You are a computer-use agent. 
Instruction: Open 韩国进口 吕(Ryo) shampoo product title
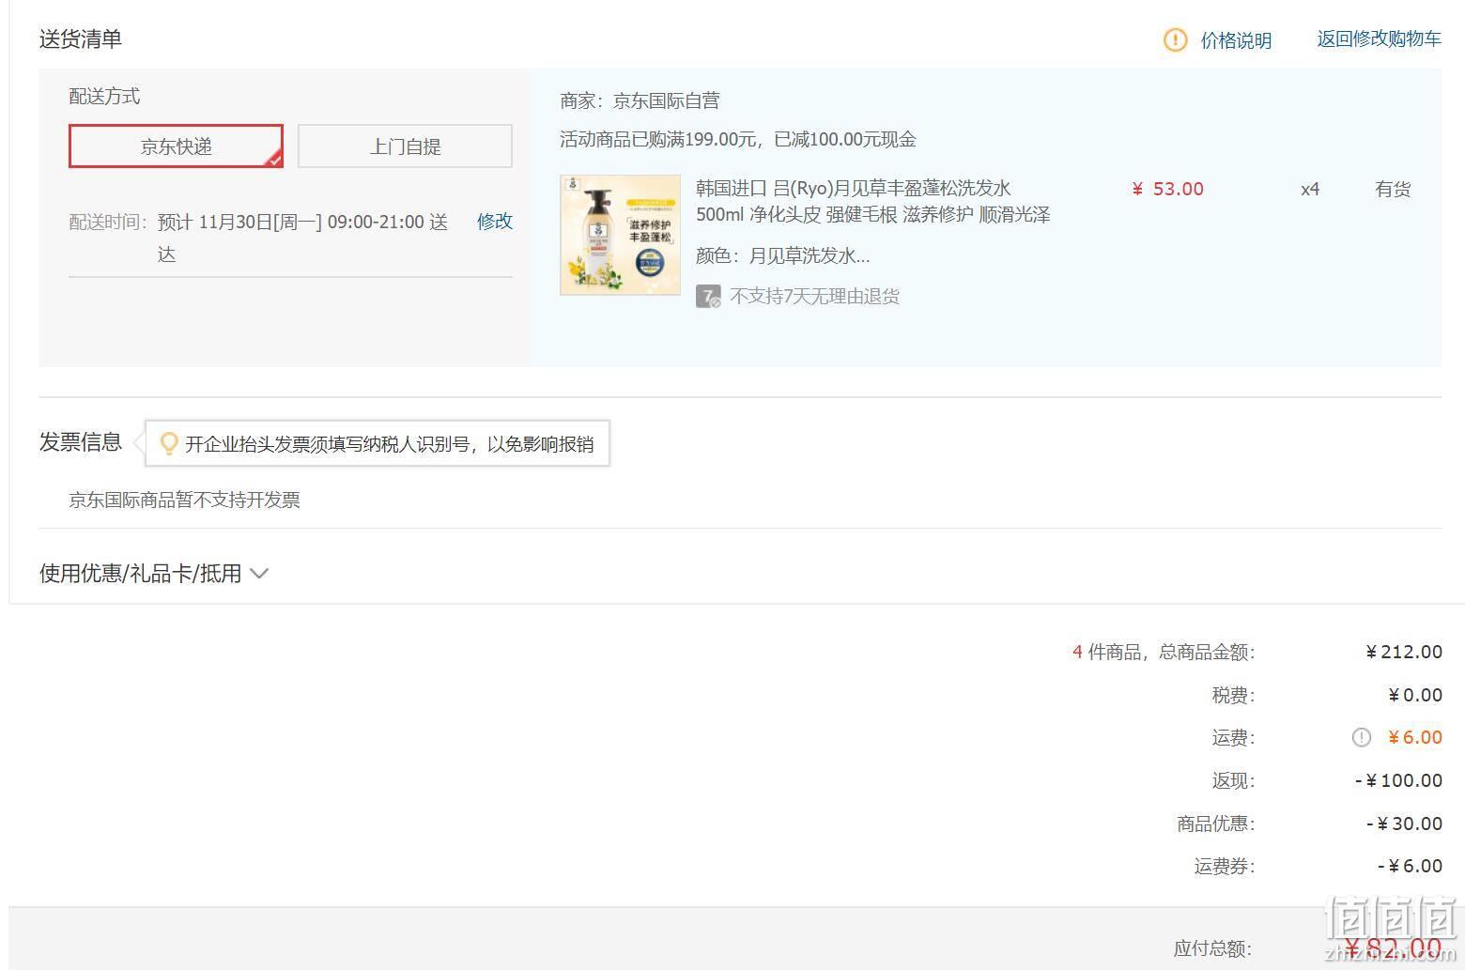[872, 201]
